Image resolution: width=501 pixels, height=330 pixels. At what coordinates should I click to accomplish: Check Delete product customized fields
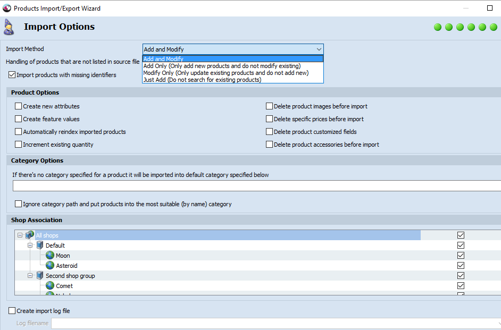[x=269, y=131]
